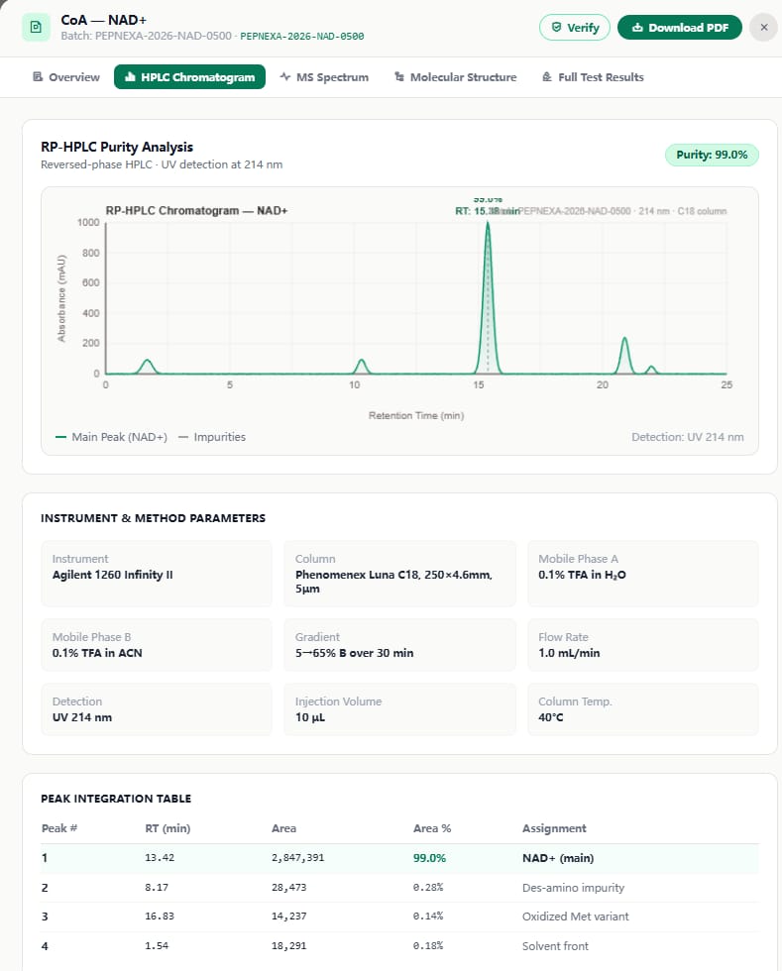This screenshot has width=782, height=971.
Task: Select peak row NAD+ (main)
Action: [x=399, y=858]
